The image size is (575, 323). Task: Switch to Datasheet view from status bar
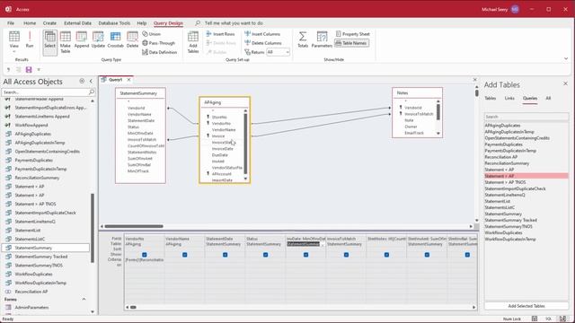click(x=535, y=319)
